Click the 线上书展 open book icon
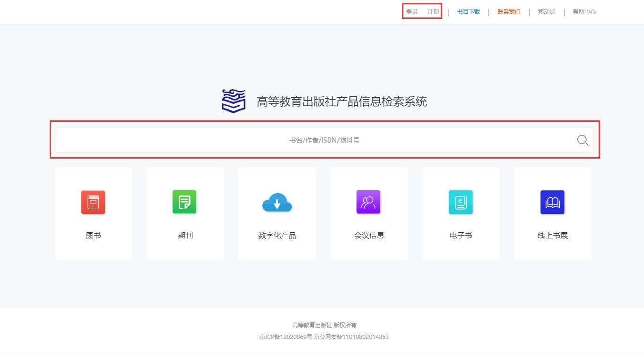The height and width of the screenshot is (355, 644). point(552,202)
